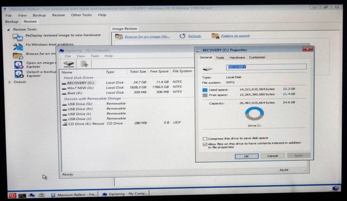Click the RECOVERY volume label input field
This screenshot has height=201, width=347.
click(266, 67)
